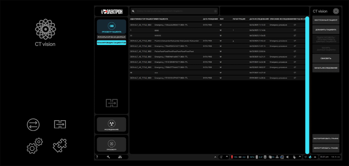Switch to ПЛАНИРОВЩИК ПАЦИЕНТОВ tab

tap(111, 42)
